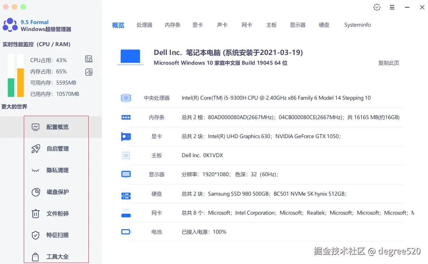This screenshot has height=264, width=428.
Task: Click the NVIDIA GeForce GTX 1050 graphics text
Action: 307,136
